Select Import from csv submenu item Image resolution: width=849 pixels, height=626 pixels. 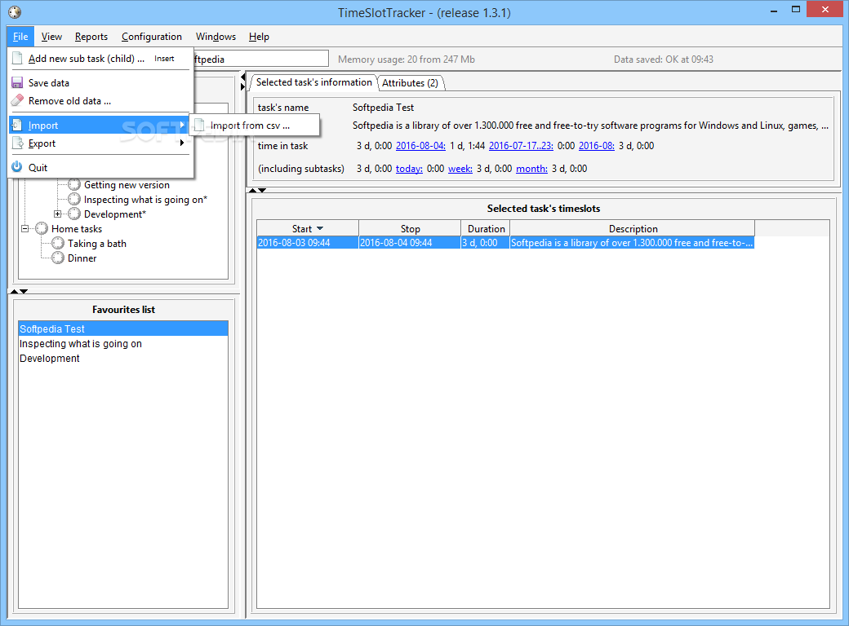click(255, 126)
